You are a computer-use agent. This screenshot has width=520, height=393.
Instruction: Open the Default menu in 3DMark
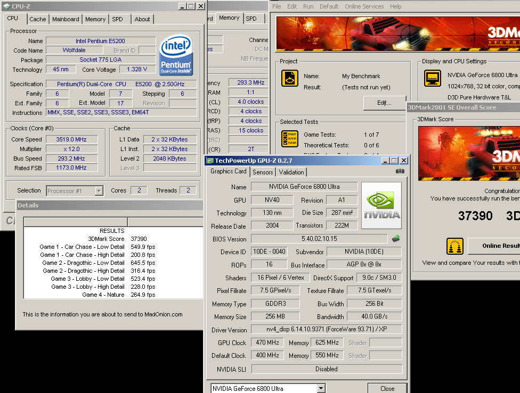tap(329, 6)
